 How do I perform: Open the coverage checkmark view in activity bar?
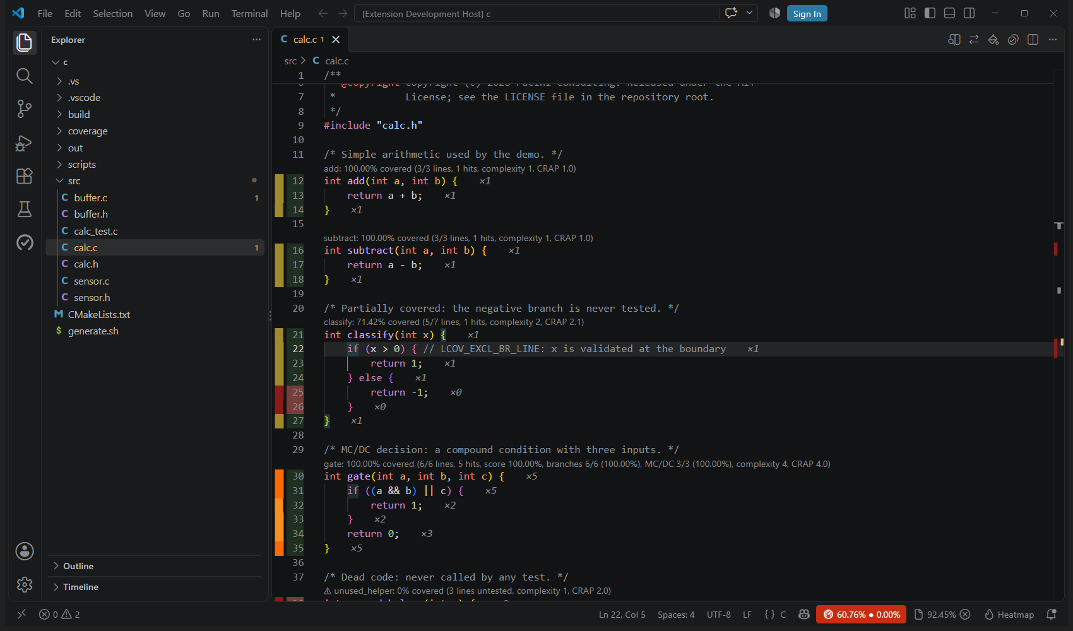pos(24,242)
